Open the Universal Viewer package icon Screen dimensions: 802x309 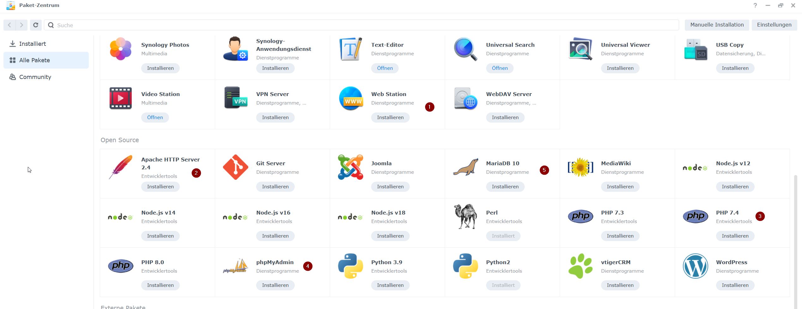click(x=581, y=49)
